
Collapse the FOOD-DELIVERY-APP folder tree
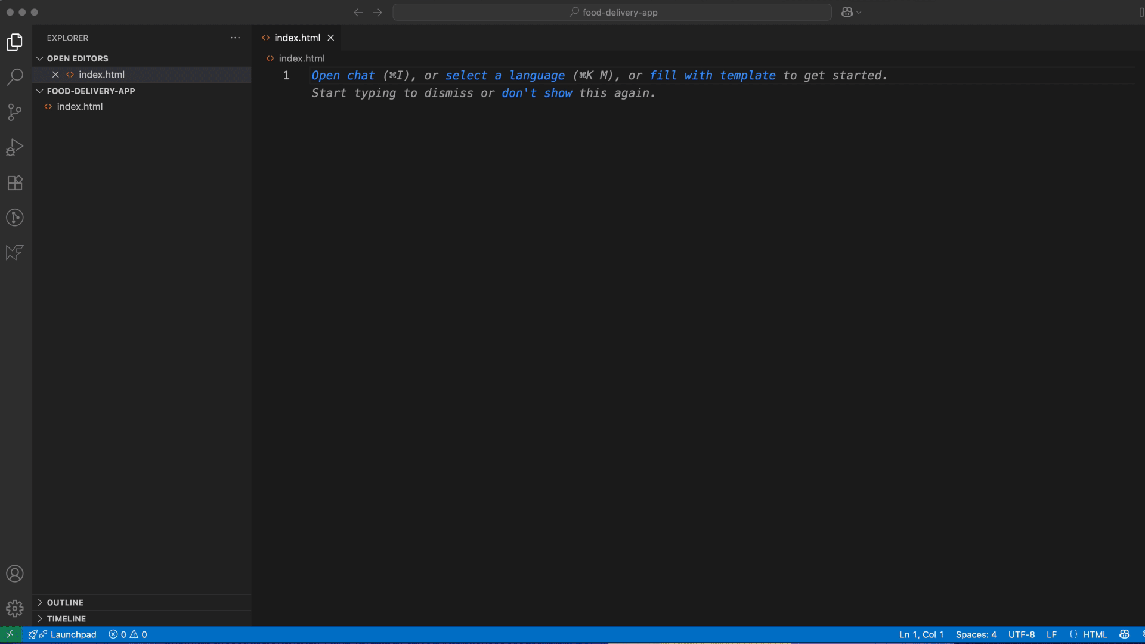(x=39, y=91)
